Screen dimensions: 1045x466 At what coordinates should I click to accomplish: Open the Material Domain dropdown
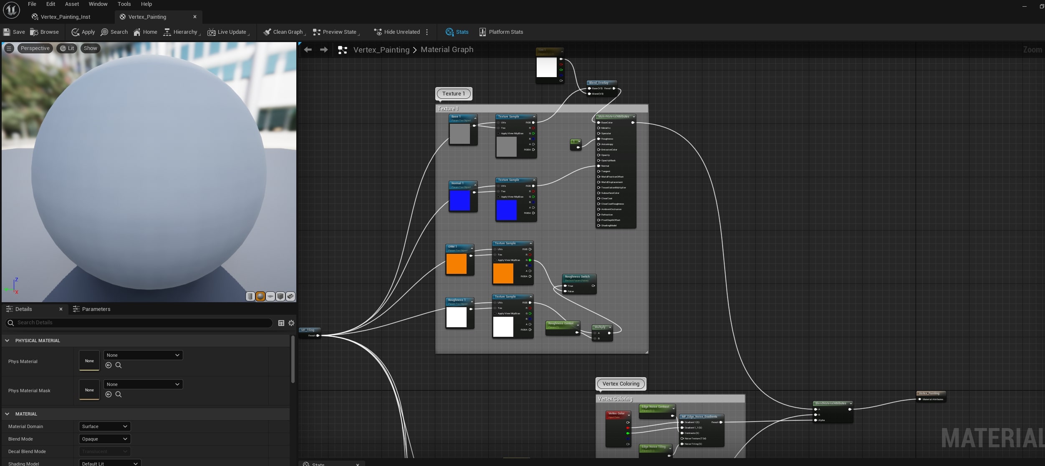tap(105, 426)
